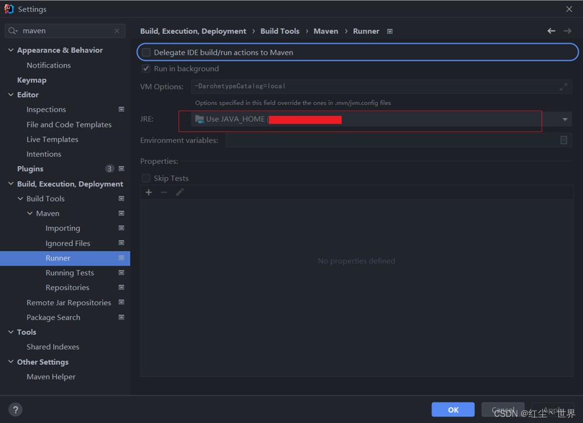583x423 pixels.
Task: Open search options magnifier icon
Action: (x=13, y=31)
